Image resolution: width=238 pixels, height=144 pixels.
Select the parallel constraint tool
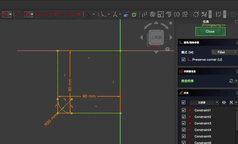coord(38,14)
